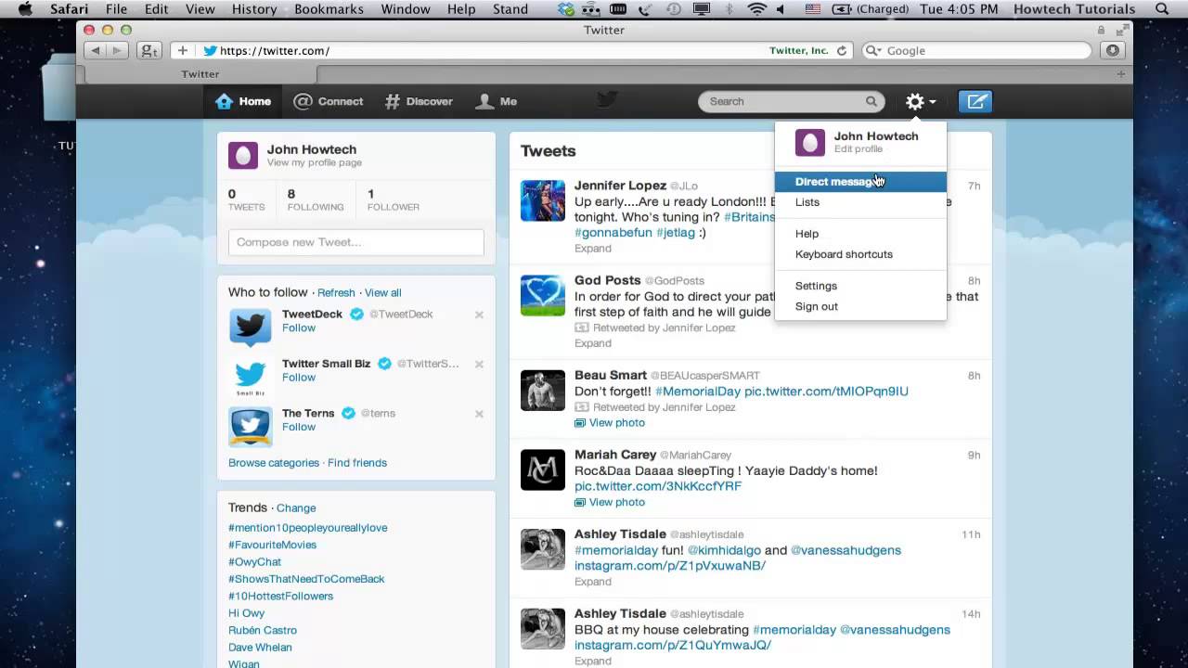Viewport: 1188px width, 668px height.
Task: Expand Ashley Tisdale's #memorialday fun tweet
Action: (592, 582)
